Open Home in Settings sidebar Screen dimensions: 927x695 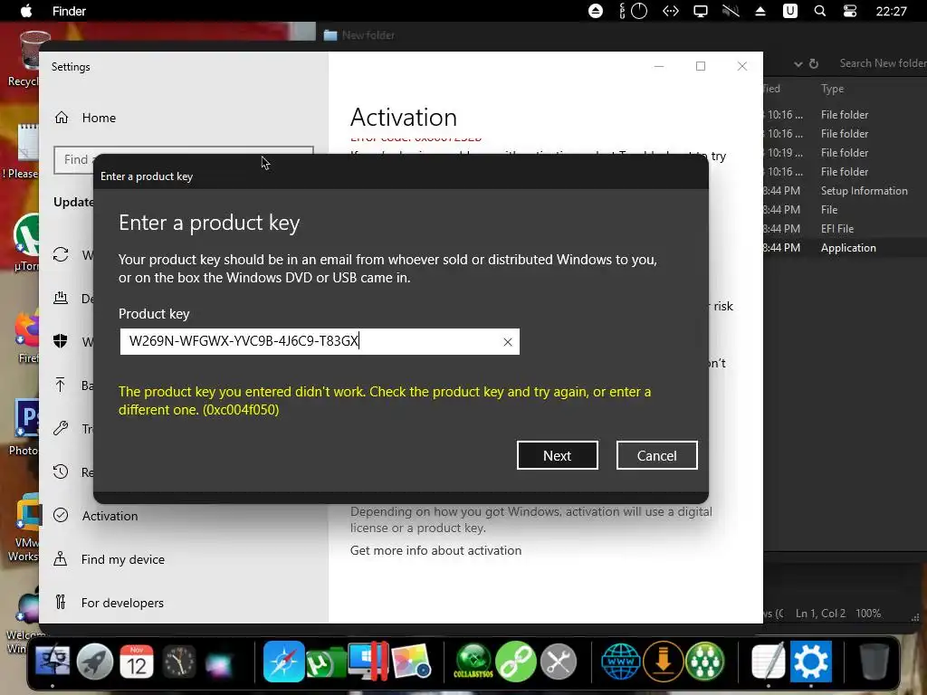click(99, 118)
